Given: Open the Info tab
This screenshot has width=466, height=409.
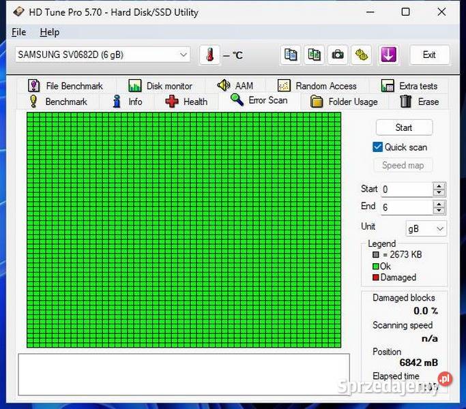Looking at the screenshot, I should click(x=127, y=102).
